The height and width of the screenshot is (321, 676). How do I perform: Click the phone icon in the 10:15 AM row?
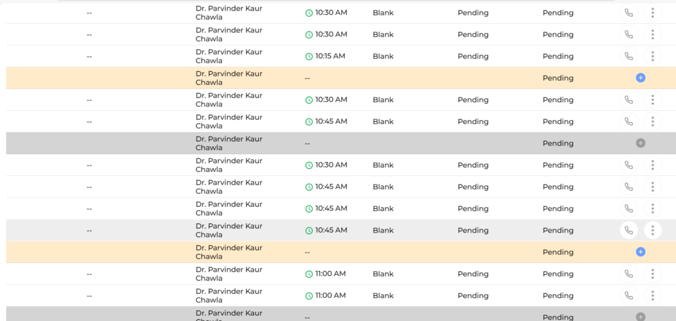pyautogui.click(x=629, y=56)
